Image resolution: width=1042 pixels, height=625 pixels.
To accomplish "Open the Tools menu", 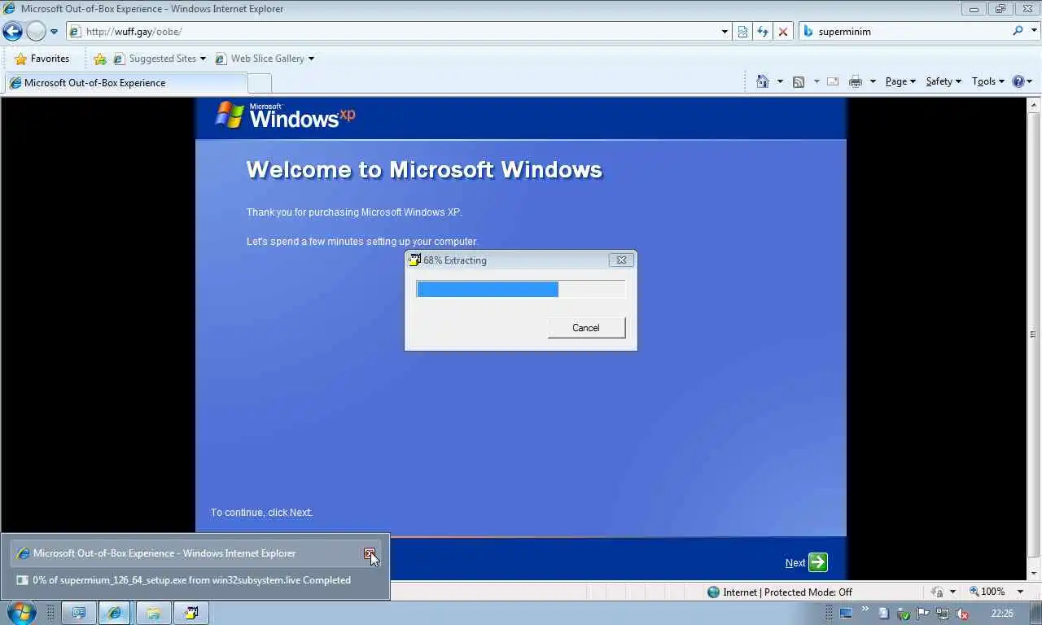I will (988, 81).
